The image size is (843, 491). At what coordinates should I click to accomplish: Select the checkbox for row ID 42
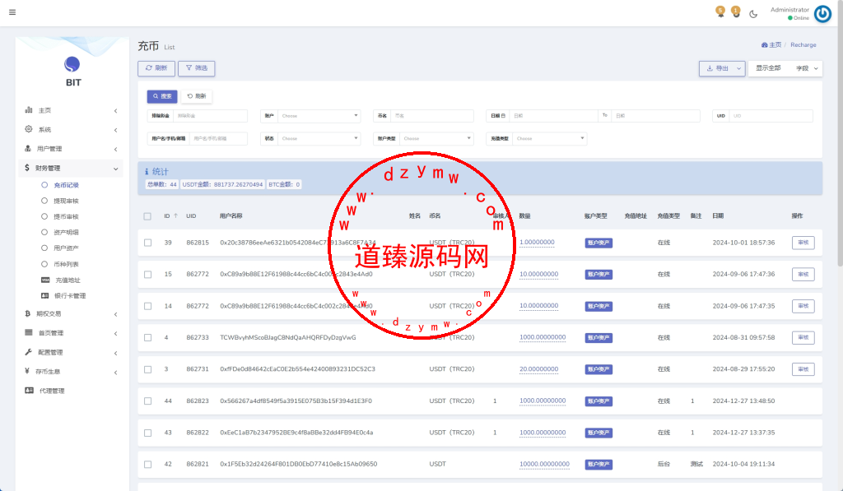pos(148,465)
